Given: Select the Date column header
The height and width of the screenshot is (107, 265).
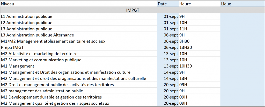Looking at the screenshot, I should [168, 4].
